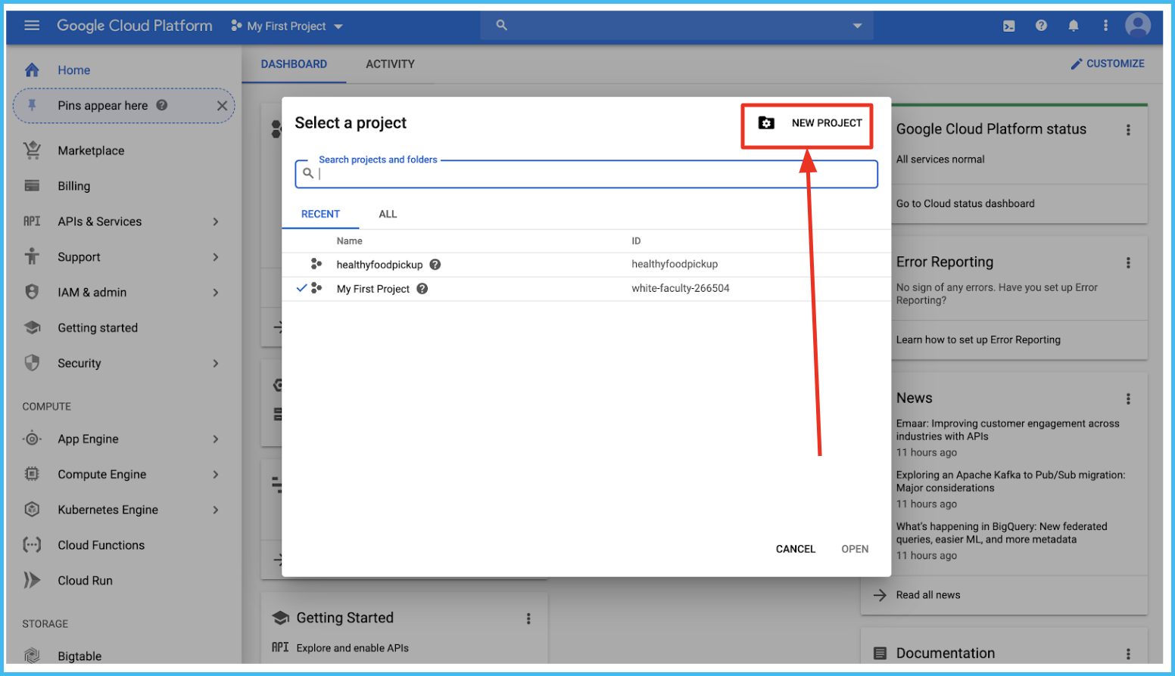Click the help icon beside healthyfoodpickup

tap(435, 265)
